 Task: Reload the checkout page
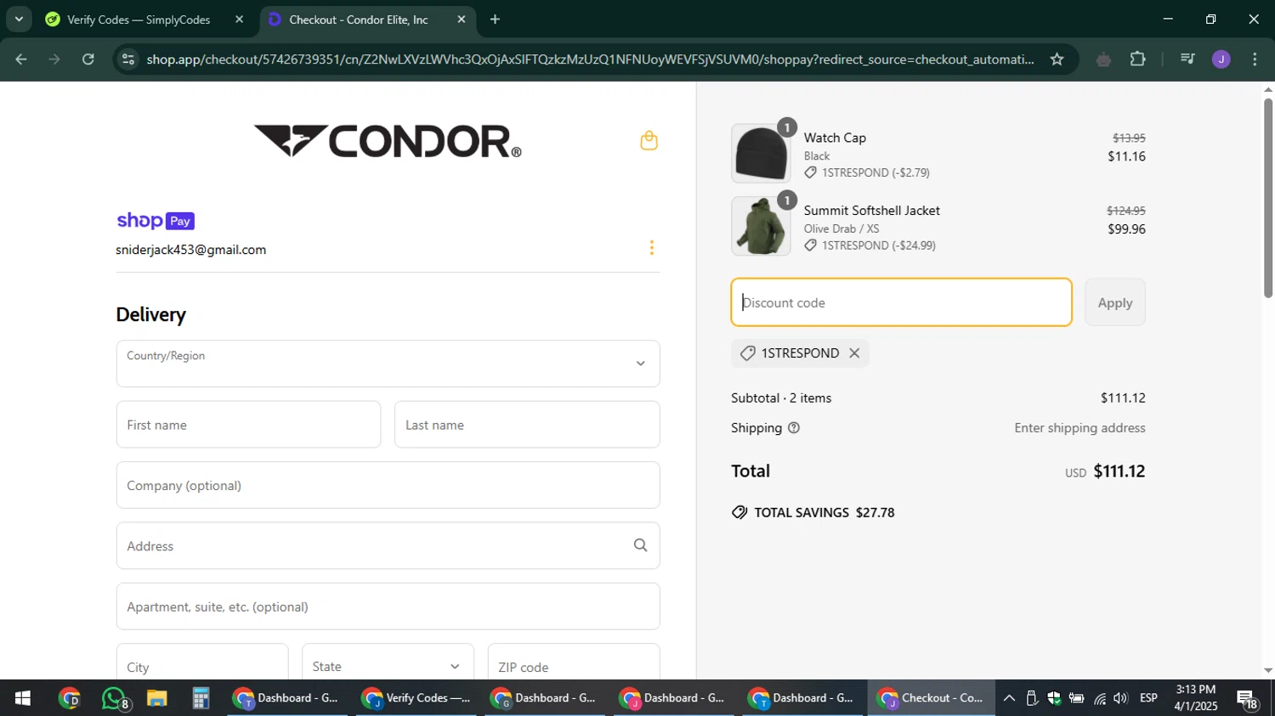88,59
